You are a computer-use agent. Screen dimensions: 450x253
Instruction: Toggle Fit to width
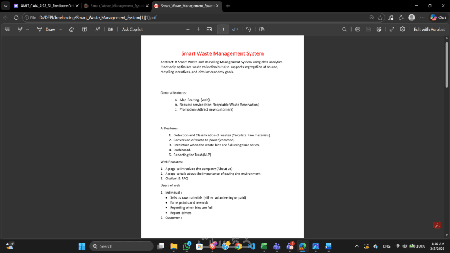pyautogui.click(x=209, y=29)
